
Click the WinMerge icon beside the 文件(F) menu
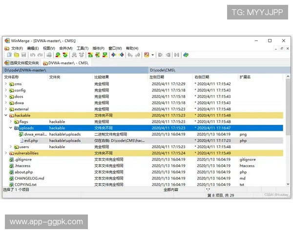point(6,48)
